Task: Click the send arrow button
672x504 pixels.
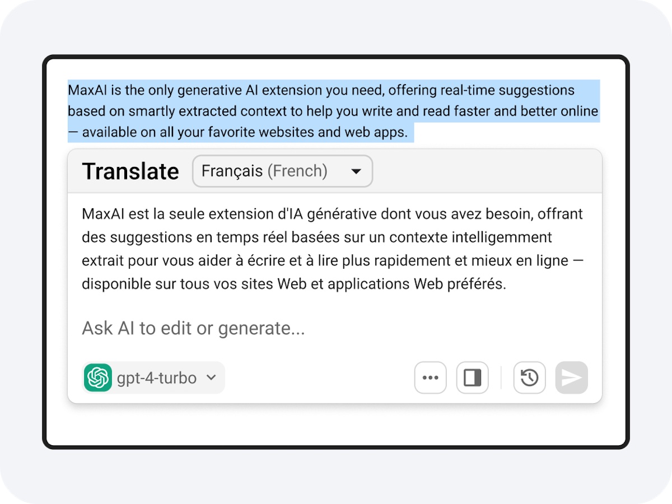Action: coord(571,377)
